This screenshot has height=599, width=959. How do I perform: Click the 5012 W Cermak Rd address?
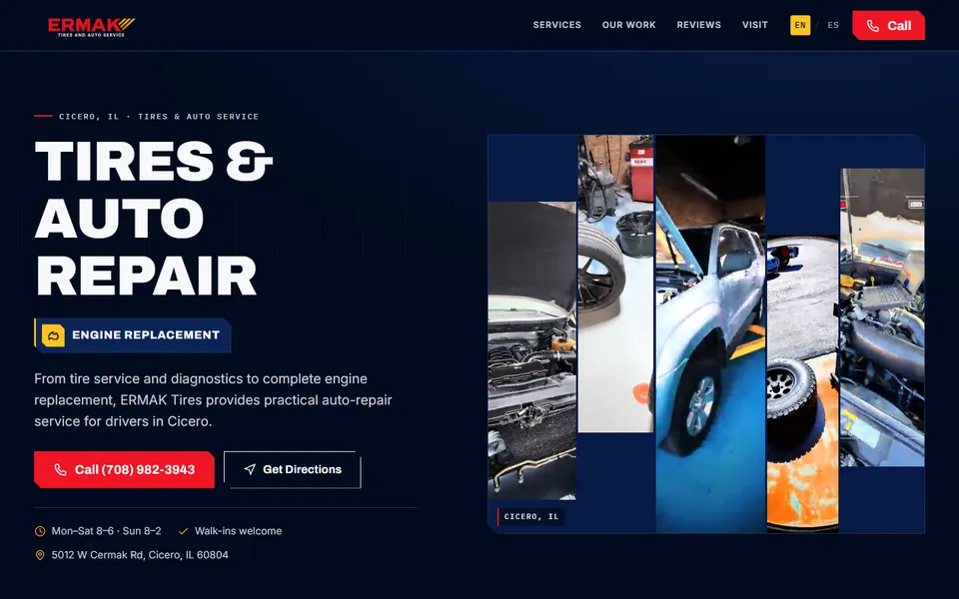(x=140, y=555)
